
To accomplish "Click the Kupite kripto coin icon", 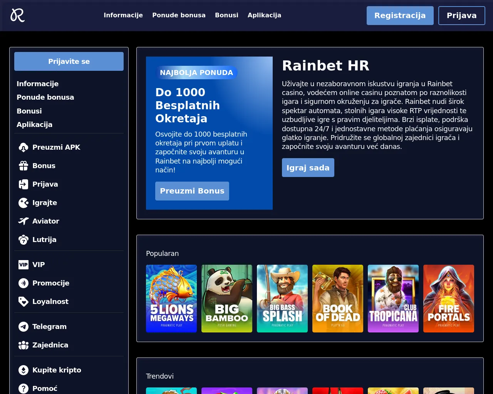I will 23,370.
